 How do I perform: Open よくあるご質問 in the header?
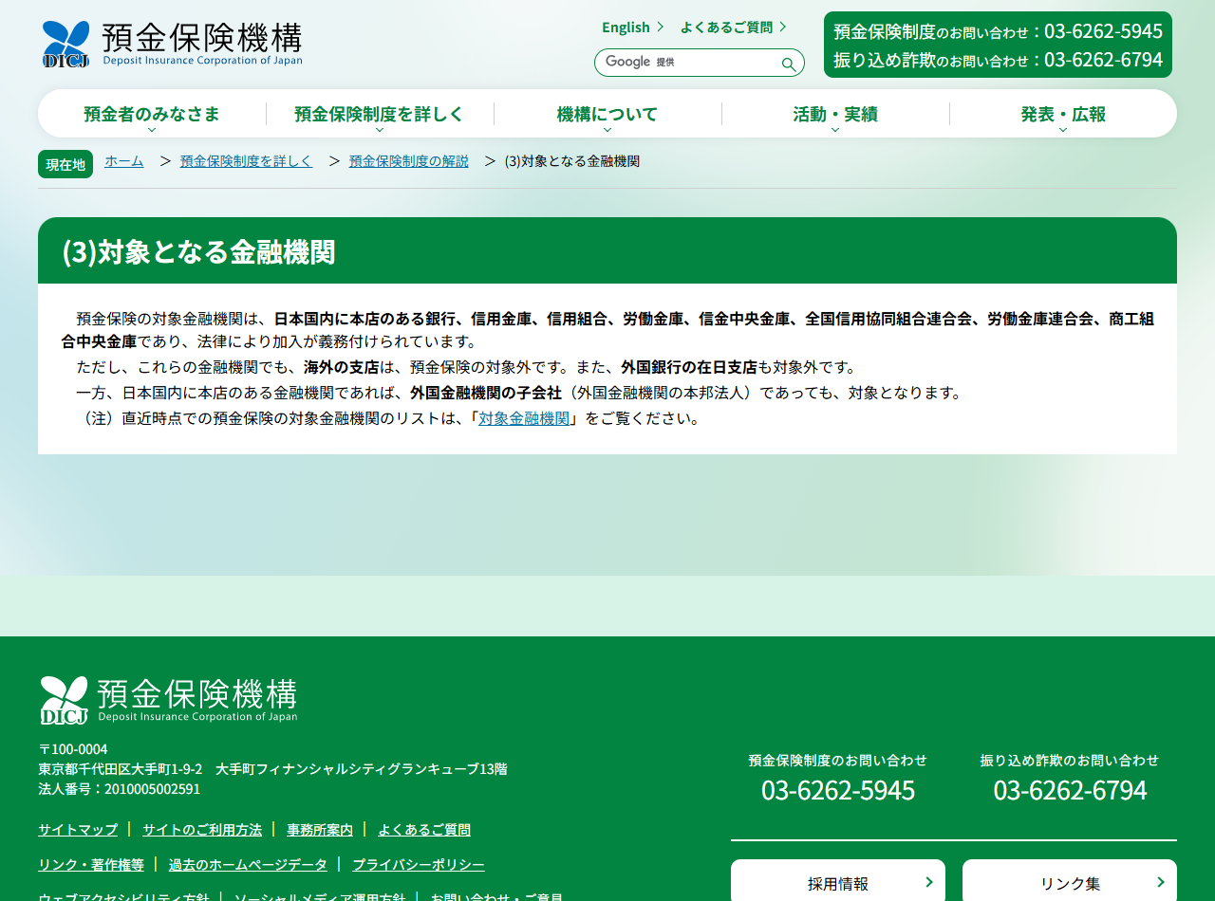(x=734, y=27)
